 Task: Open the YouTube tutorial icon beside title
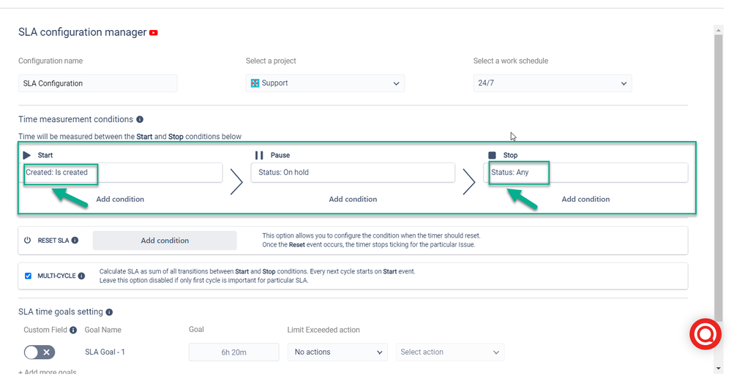click(154, 33)
